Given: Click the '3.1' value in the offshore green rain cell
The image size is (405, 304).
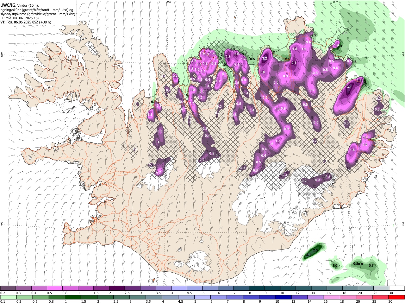Looking at the screenshot, I should click(x=308, y=255).
